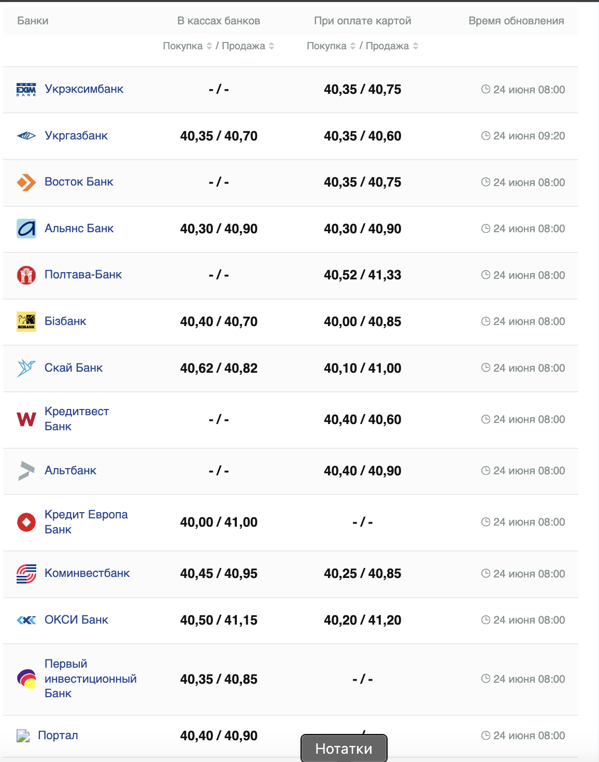Screen dimensions: 599x762
Task: Click the Альянс Банк logo icon
Action: (x=26, y=229)
